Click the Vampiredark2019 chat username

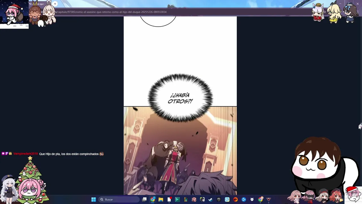[25, 154]
